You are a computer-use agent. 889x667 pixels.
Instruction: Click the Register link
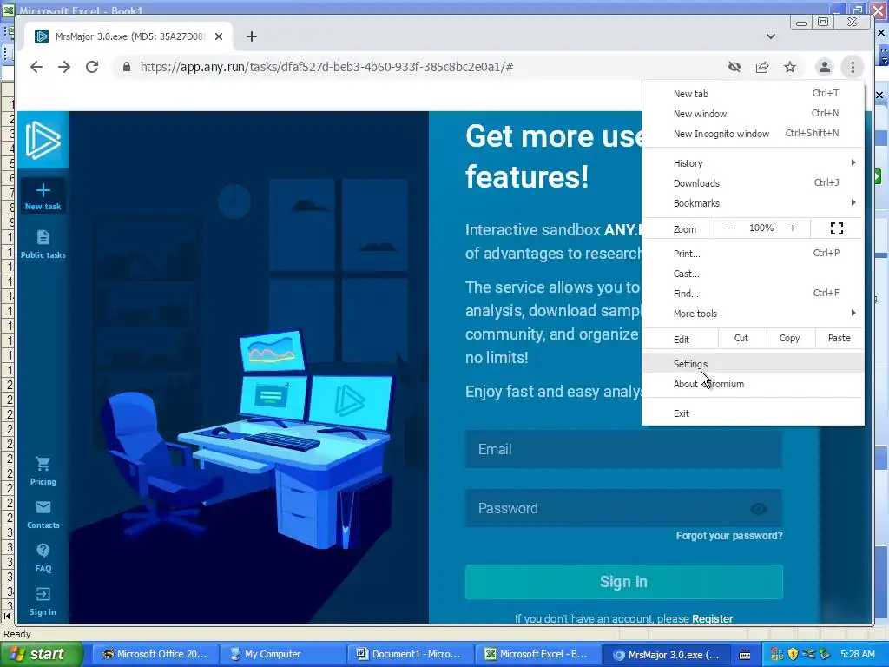tap(712, 618)
